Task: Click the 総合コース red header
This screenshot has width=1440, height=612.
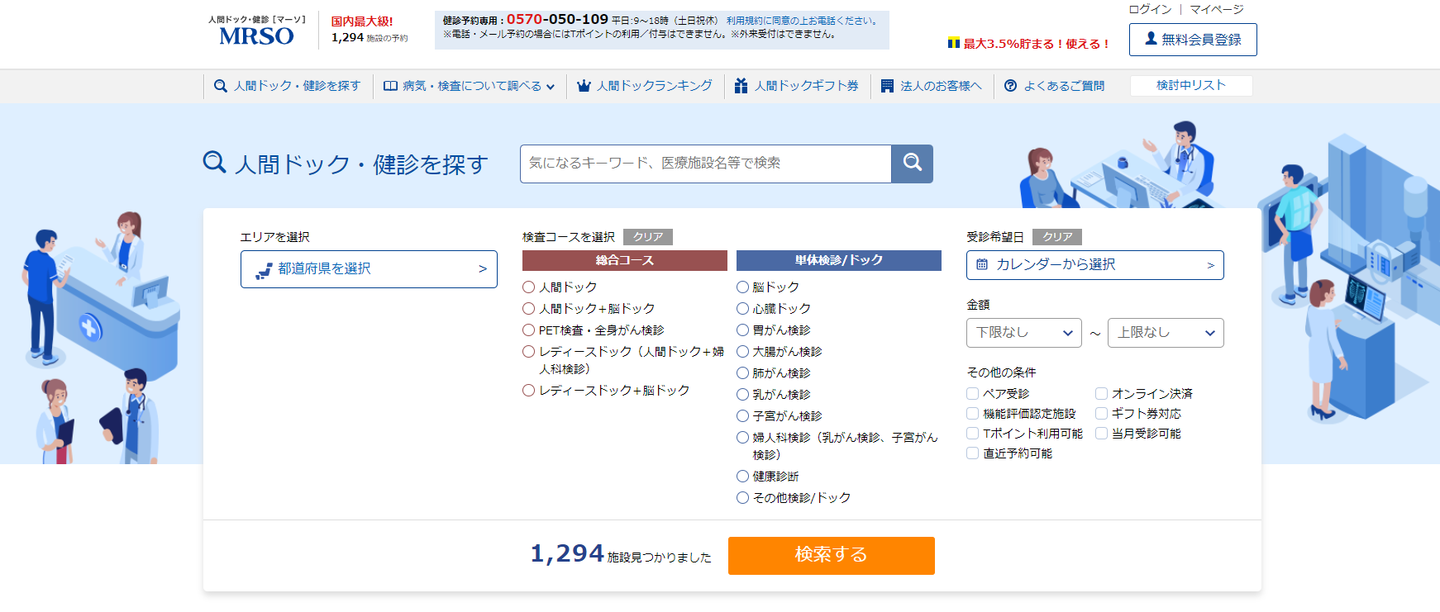Action: tap(625, 261)
